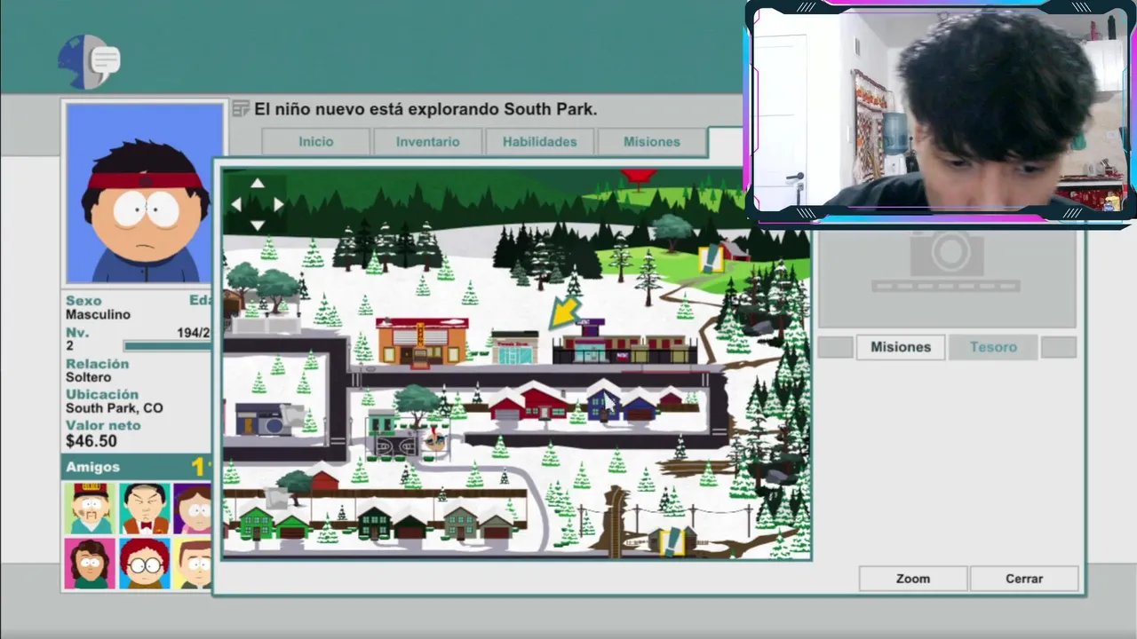Select the mall building with purple sign
1137x639 pixels.
624,343
